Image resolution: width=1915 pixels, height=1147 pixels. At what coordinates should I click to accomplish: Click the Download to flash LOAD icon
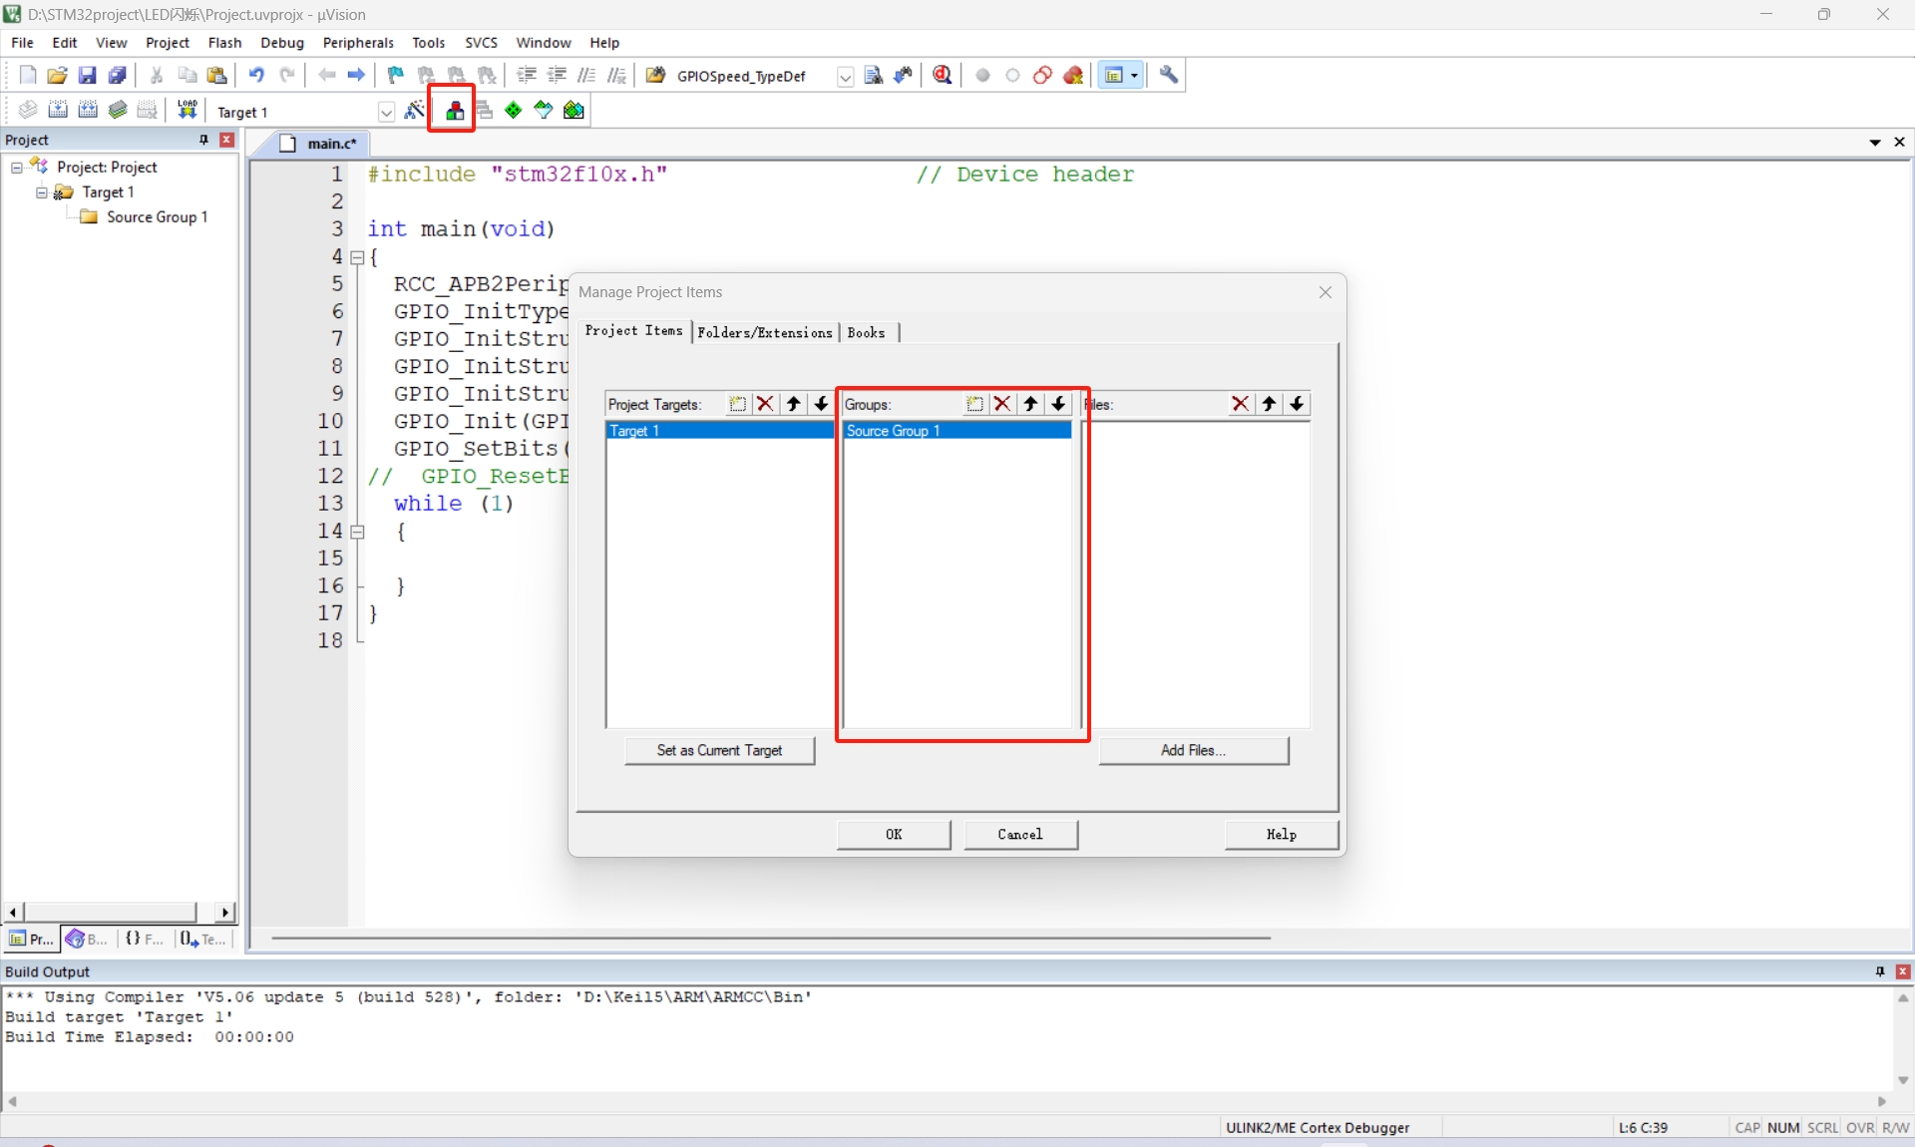click(x=187, y=111)
